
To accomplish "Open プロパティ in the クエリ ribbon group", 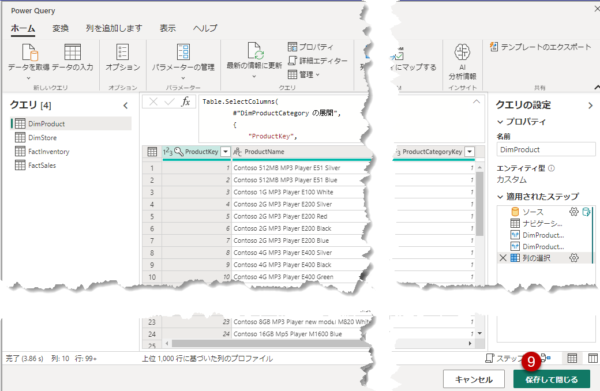I will tap(310, 47).
